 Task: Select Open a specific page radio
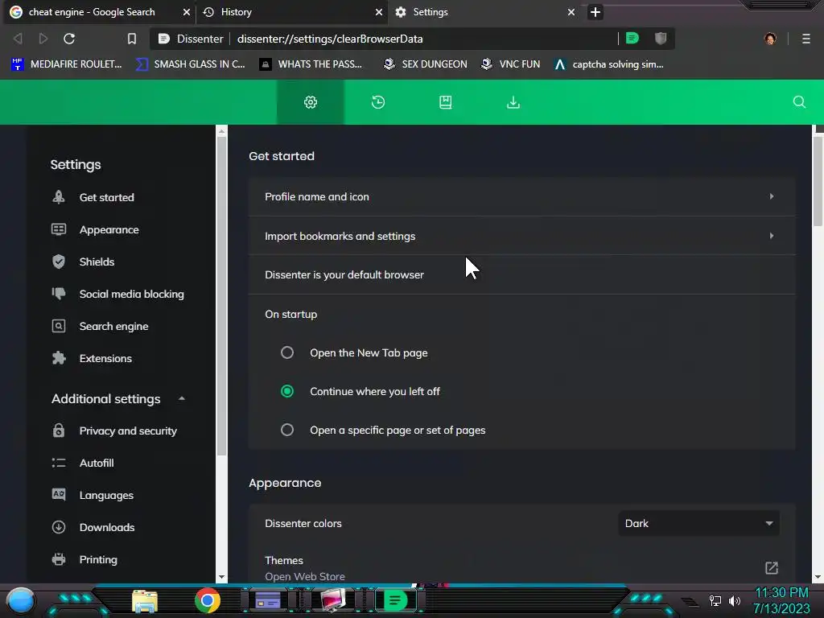[x=287, y=430]
